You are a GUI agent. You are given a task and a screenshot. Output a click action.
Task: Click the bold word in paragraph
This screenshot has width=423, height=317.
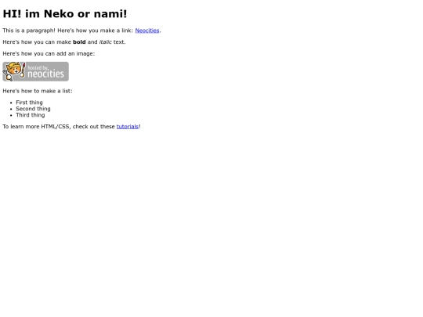coord(79,42)
